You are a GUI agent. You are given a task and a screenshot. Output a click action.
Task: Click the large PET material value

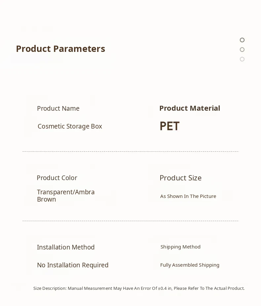pos(169,126)
